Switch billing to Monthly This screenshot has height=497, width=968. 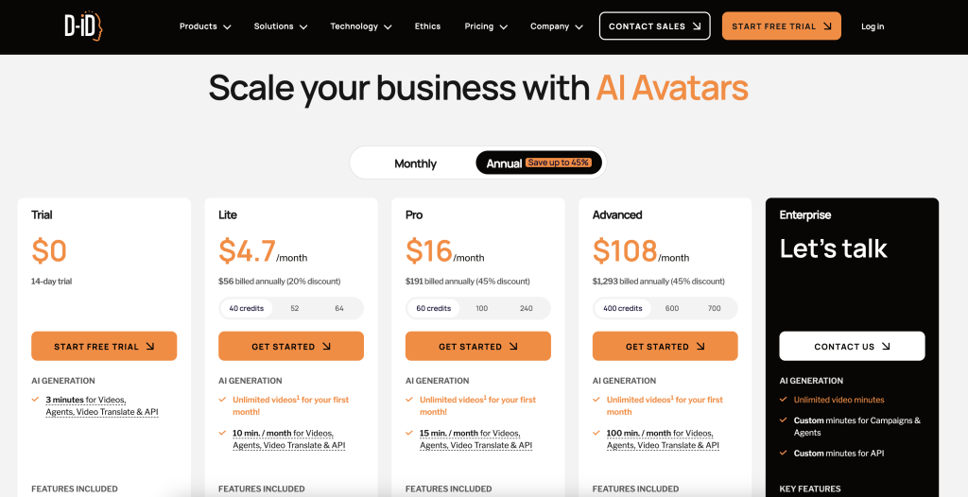click(416, 163)
